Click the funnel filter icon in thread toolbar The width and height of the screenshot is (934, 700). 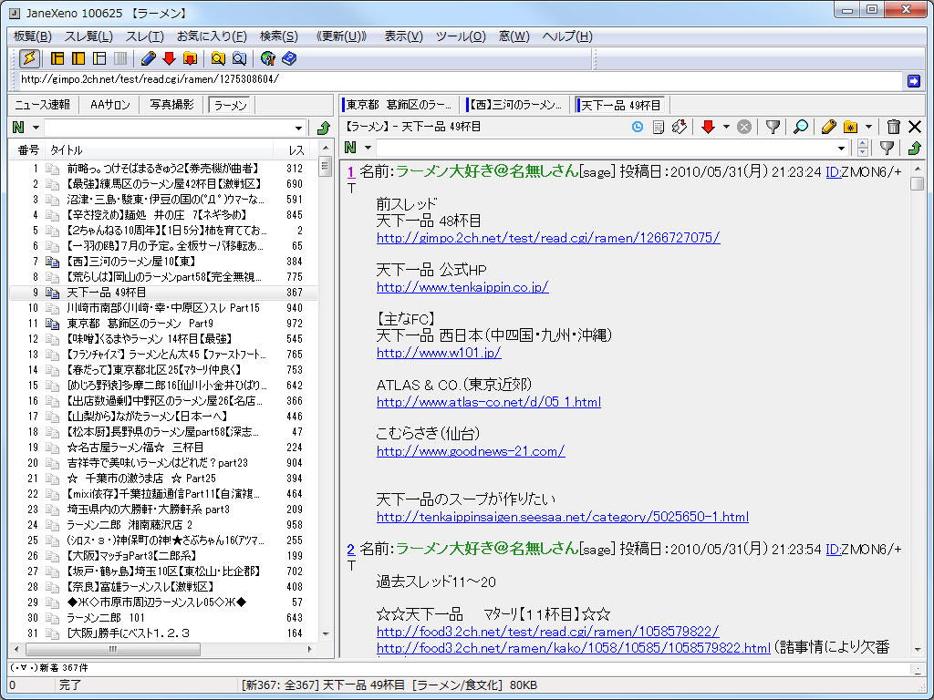[x=773, y=127]
